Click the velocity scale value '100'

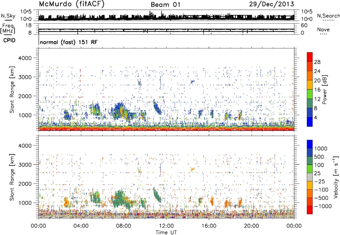point(319,165)
